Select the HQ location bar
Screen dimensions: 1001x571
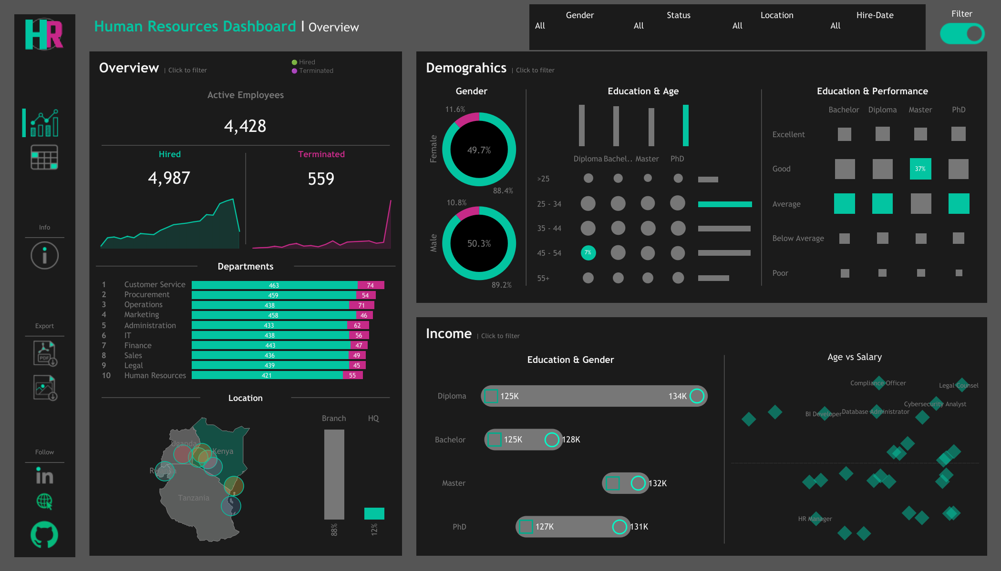[374, 513]
